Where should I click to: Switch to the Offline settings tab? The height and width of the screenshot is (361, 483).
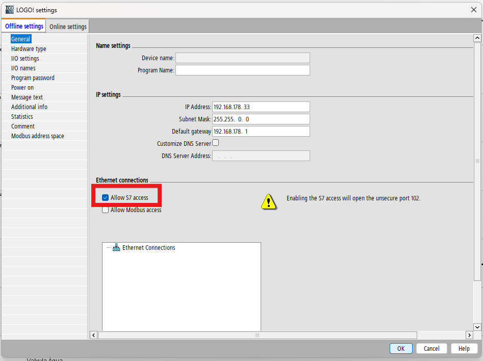point(24,26)
